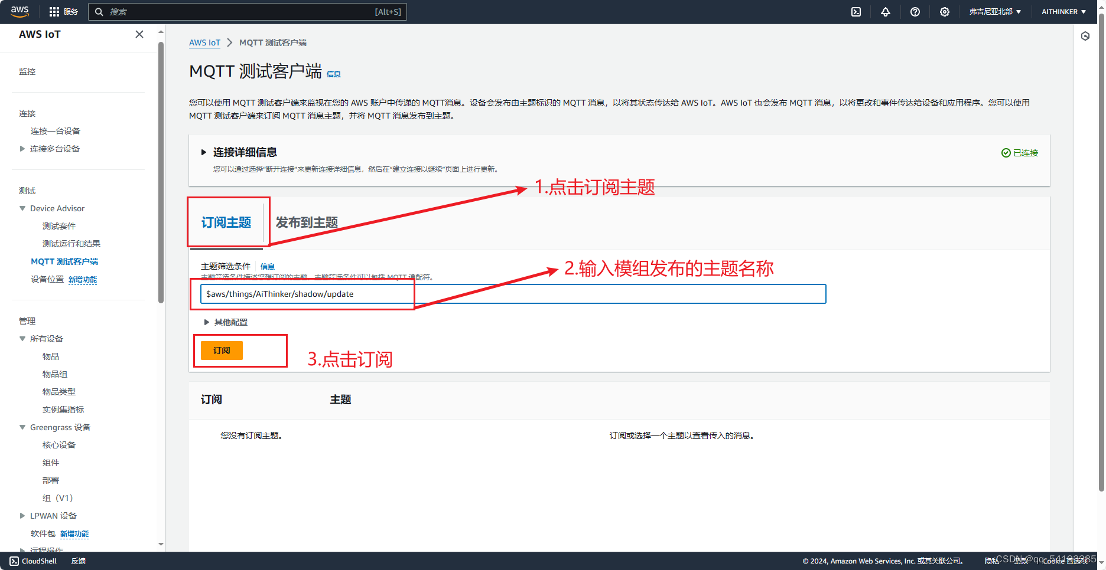The width and height of the screenshot is (1106, 570).
Task: Collapse the 所有设备 tree
Action: click(x=22, y=339)
